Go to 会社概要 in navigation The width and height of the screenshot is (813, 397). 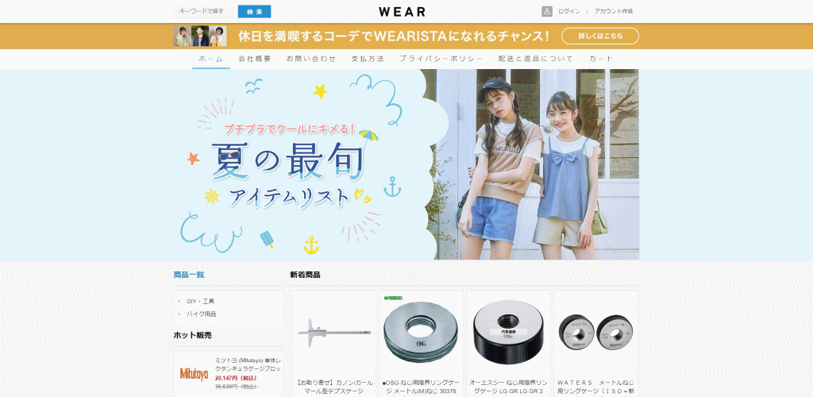(254, 59)
